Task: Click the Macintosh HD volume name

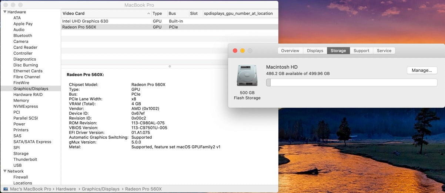Action: click(x=282, y=67)
